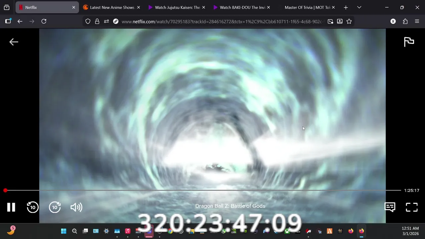Open the Windows Start menu
Screen dimensions: 425x239
pos(64,231)
